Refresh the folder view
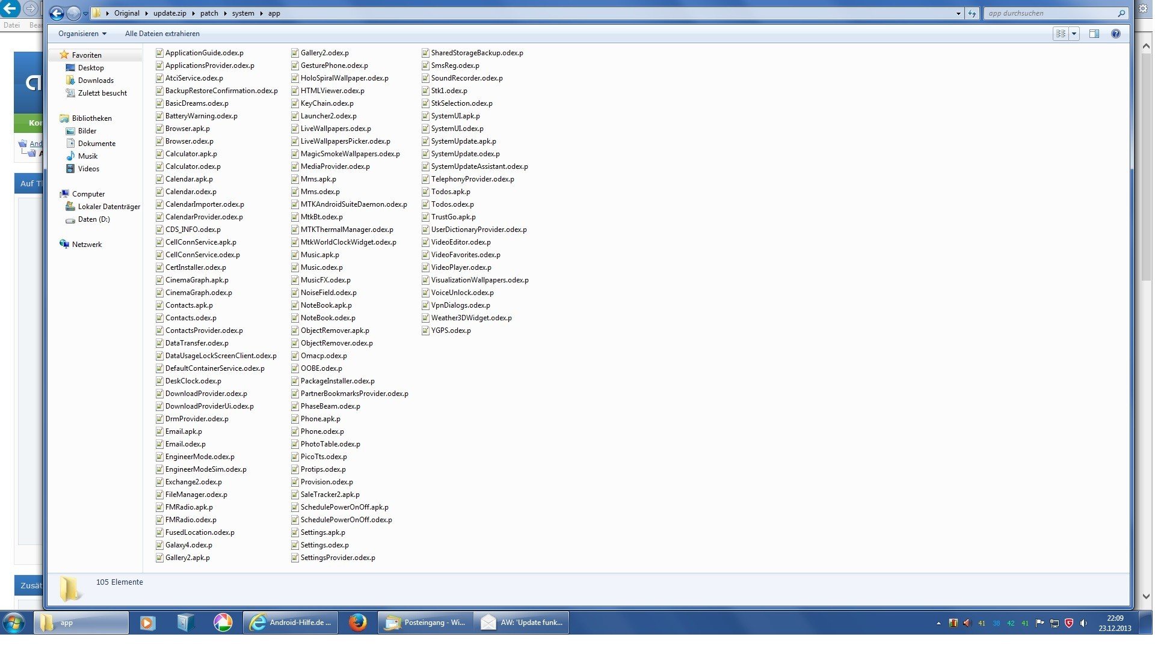This screenshot has width=1155, height=649. [972, 13]
